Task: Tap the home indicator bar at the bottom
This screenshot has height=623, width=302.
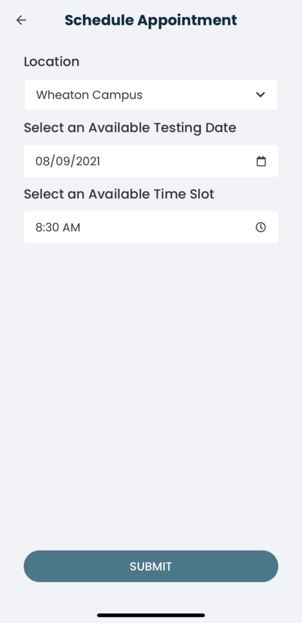Action: [x=151, y=616]
